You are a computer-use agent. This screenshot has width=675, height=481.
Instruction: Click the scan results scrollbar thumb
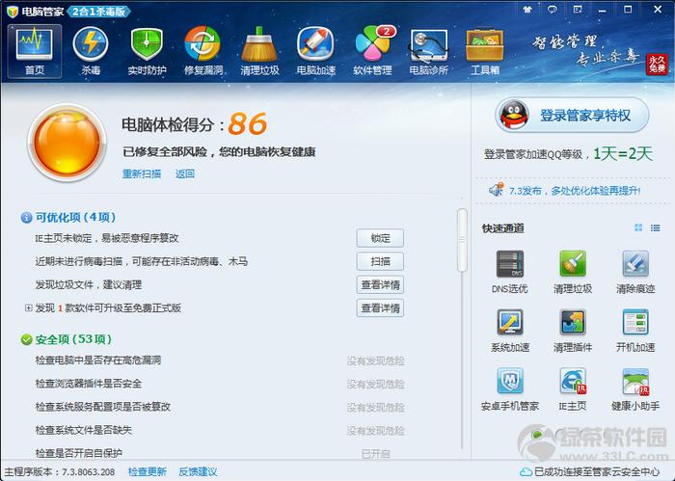(x=462, y=240)
